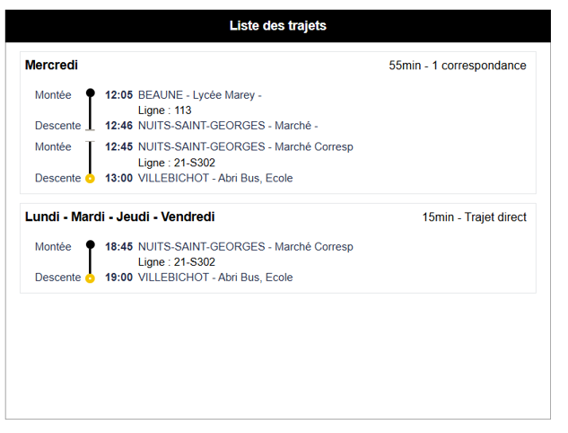Click NUITS-SAINT-GEORGES - Marché Corresp at 18:45
568x433 pixels.
click(x=246, y=247)
